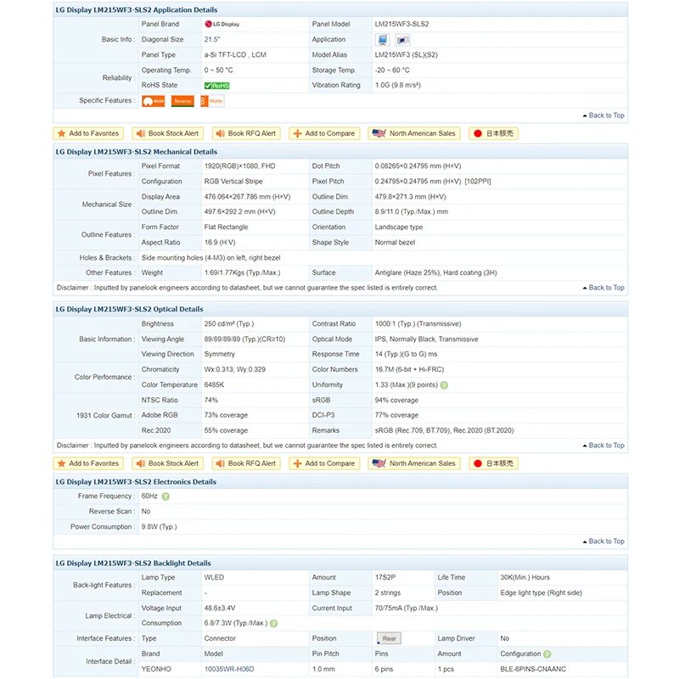Select the outline dimension 479.8×271.3 mm value
The image size is (679, 679).
click(411, 197)
